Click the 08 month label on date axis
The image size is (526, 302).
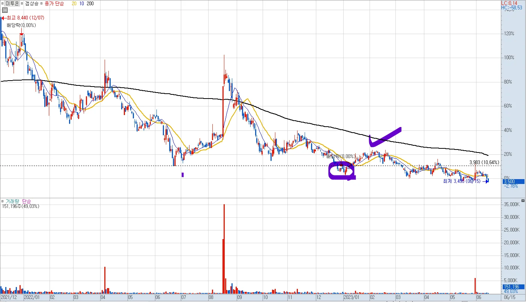click(211, 298)
